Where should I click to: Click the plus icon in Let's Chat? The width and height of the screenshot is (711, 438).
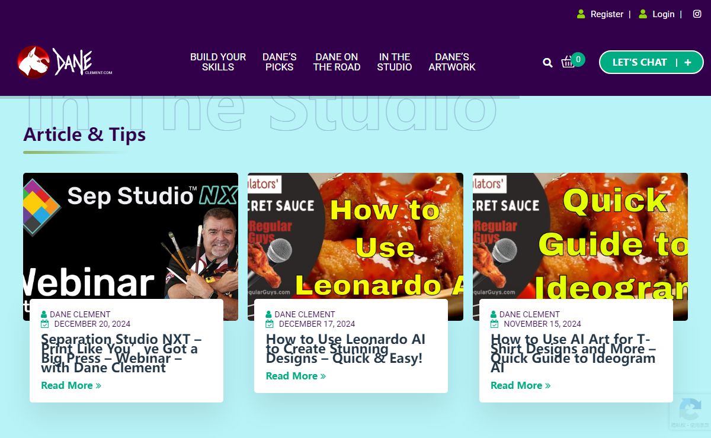(x=688, y=62)
